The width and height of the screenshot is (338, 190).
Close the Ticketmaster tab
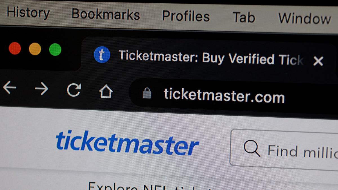[318, 61]
